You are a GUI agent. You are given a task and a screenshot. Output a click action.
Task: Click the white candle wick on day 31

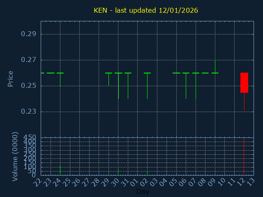128,86
